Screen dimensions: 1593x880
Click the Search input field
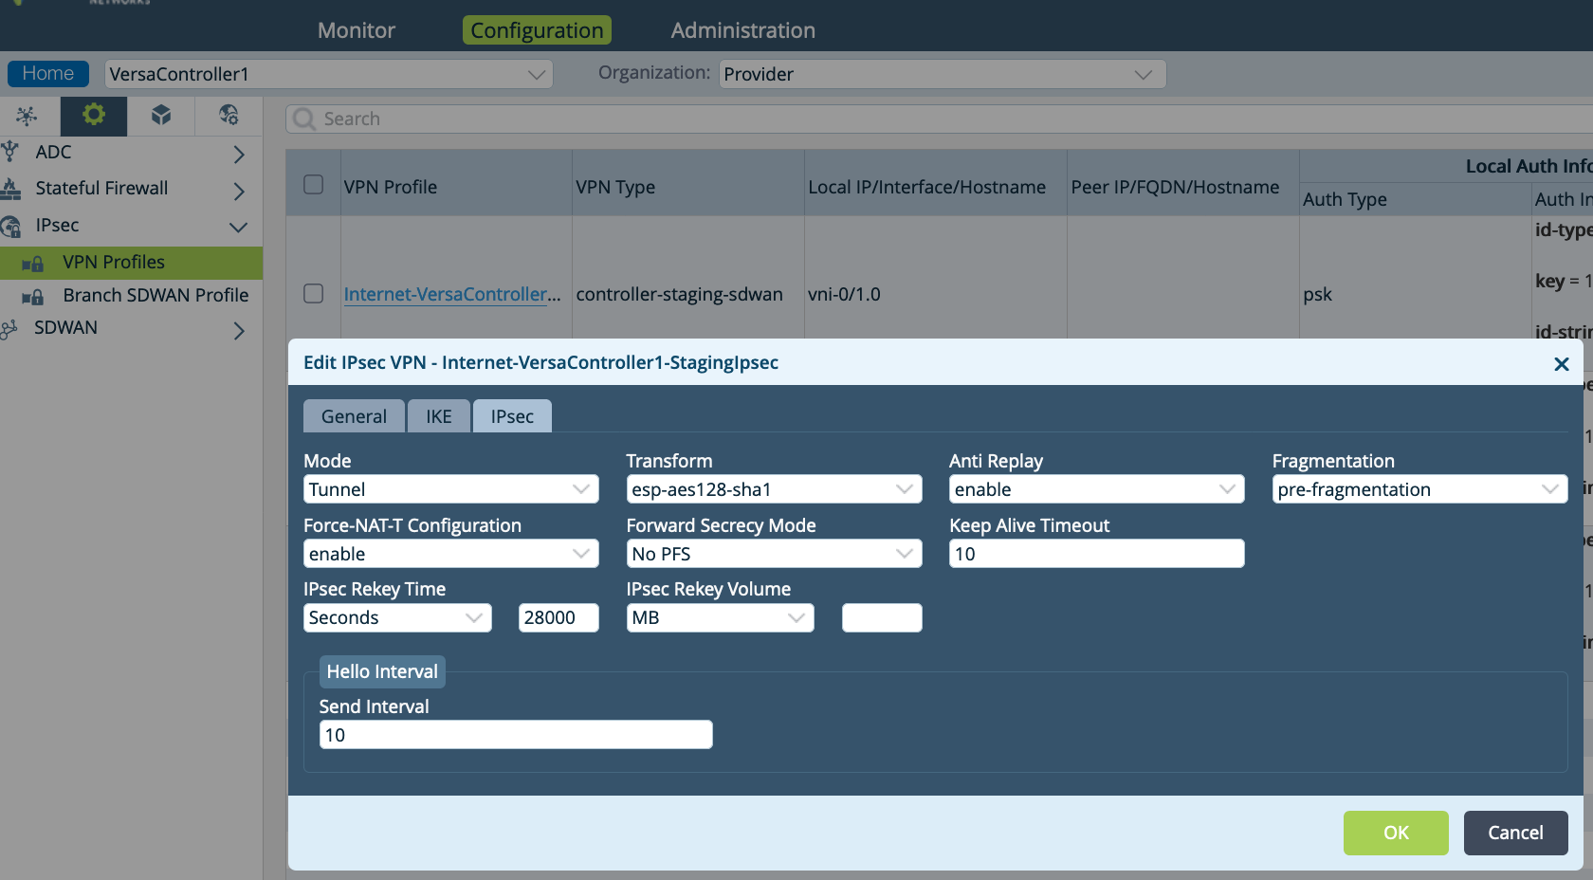tap(939, 119)
